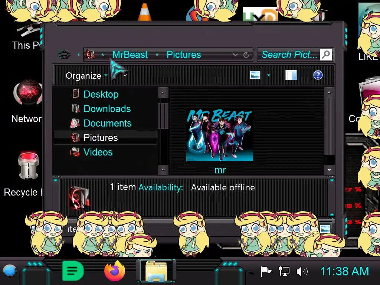Click file list scrollbar down arrow
380x285 pixels.
[x=329, y=170]
